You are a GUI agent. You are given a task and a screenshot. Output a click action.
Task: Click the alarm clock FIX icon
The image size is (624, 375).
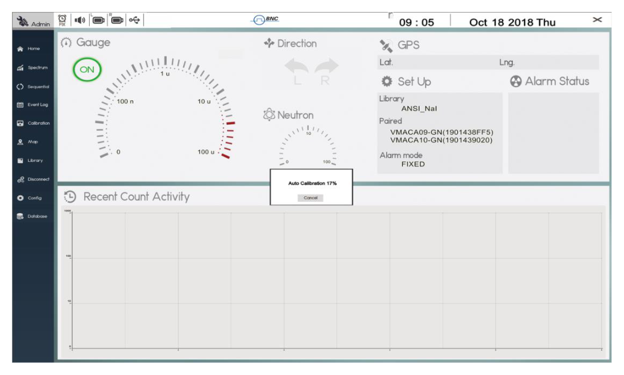tap(62, 20)
